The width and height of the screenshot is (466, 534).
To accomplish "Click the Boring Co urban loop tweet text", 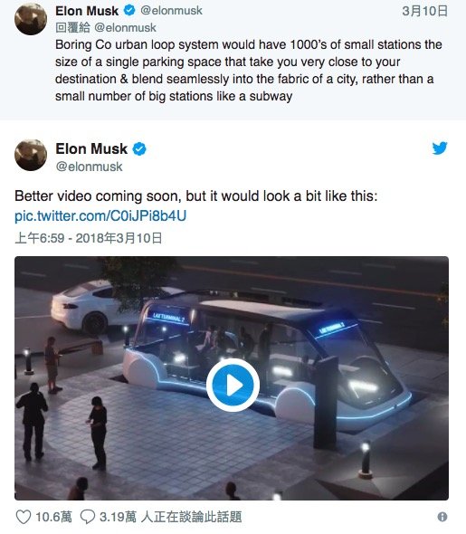I will click(249, 71).
